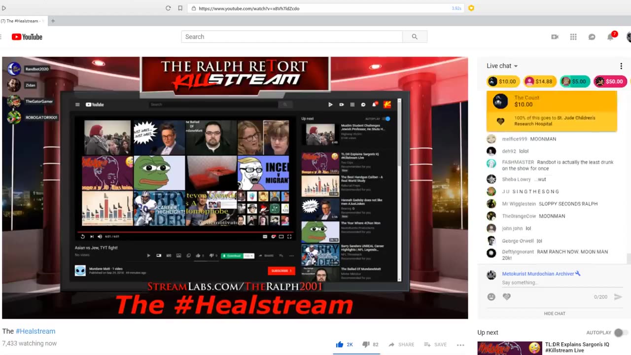Open the notifications bell
The height and width of the screenshot is (355, 631).
click(610, 37)
